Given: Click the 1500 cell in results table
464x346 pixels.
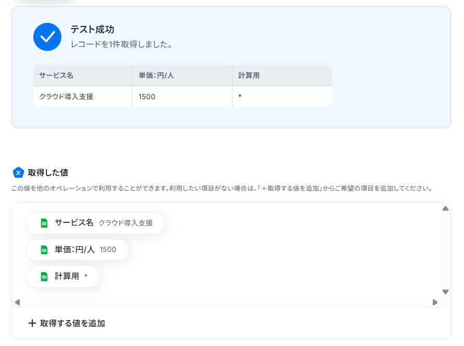Looking at the screenshot, I should pyautogui.click(x=182, y=97).
